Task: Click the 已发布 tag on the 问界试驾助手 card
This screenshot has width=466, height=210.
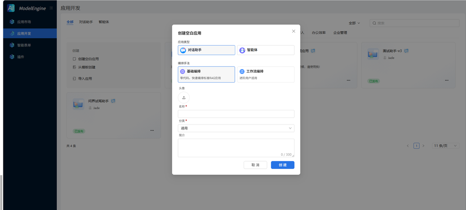Action: coord(79,131)
